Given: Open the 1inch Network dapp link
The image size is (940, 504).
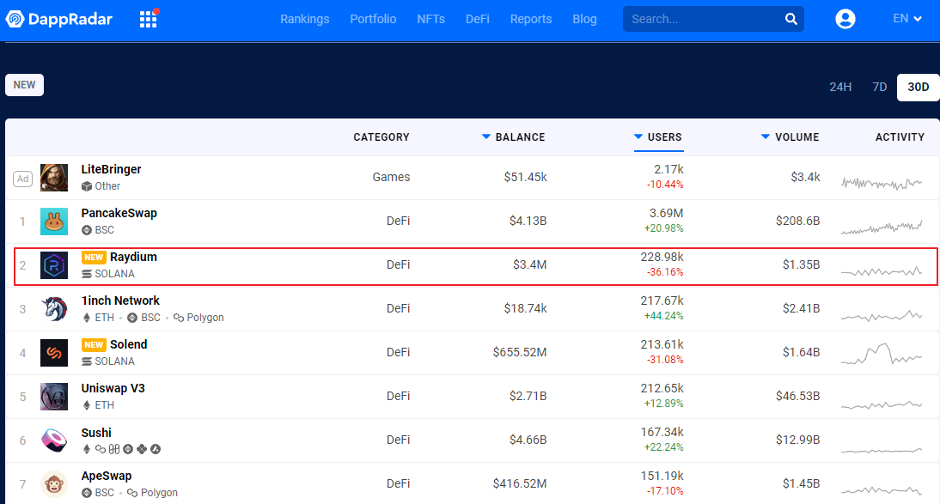Looking at the screenshot, I should pos(120,301).
